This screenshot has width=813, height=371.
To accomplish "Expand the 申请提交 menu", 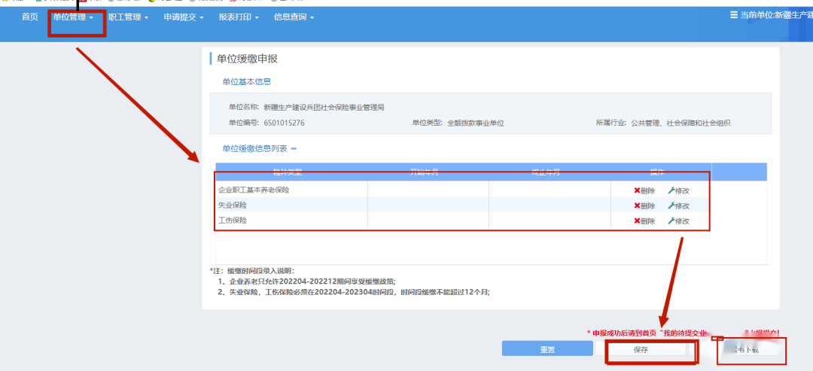I will (x=184, y=17).
